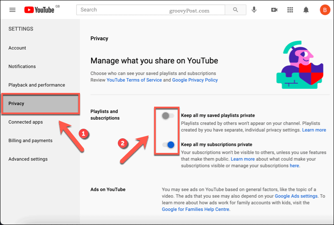Click the 'Playlists and subscriptions' label
This screenshot has width=334, height=225.
click(105, 115)
